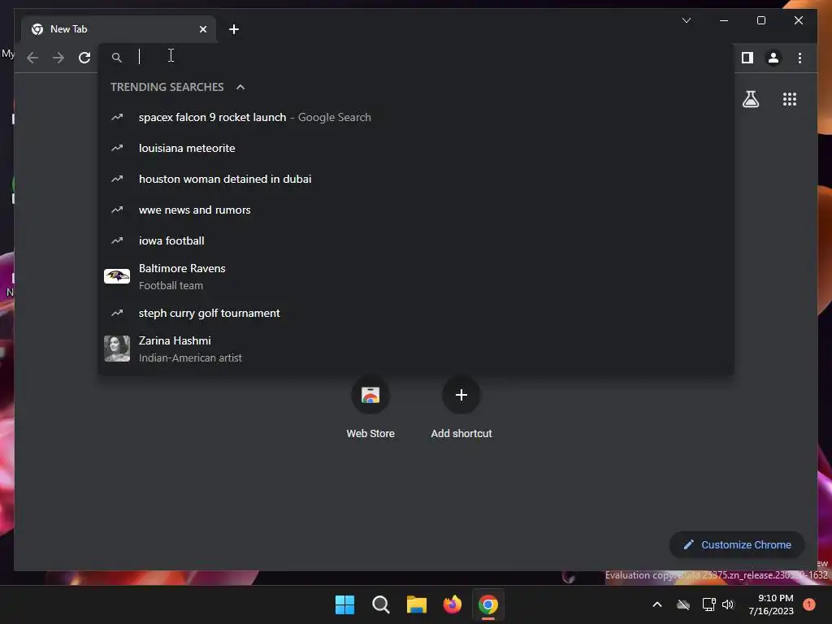Click the browser back arrow
832x624 pixels.
coord(32,58)
